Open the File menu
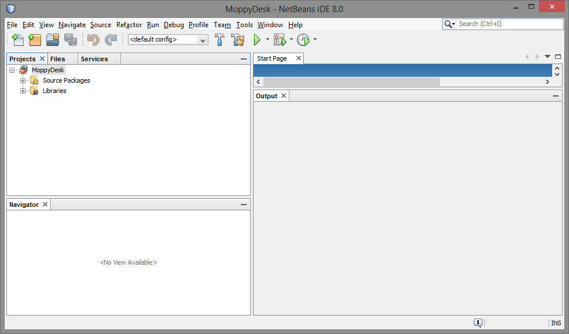569x334 pixels. (12, 25)
